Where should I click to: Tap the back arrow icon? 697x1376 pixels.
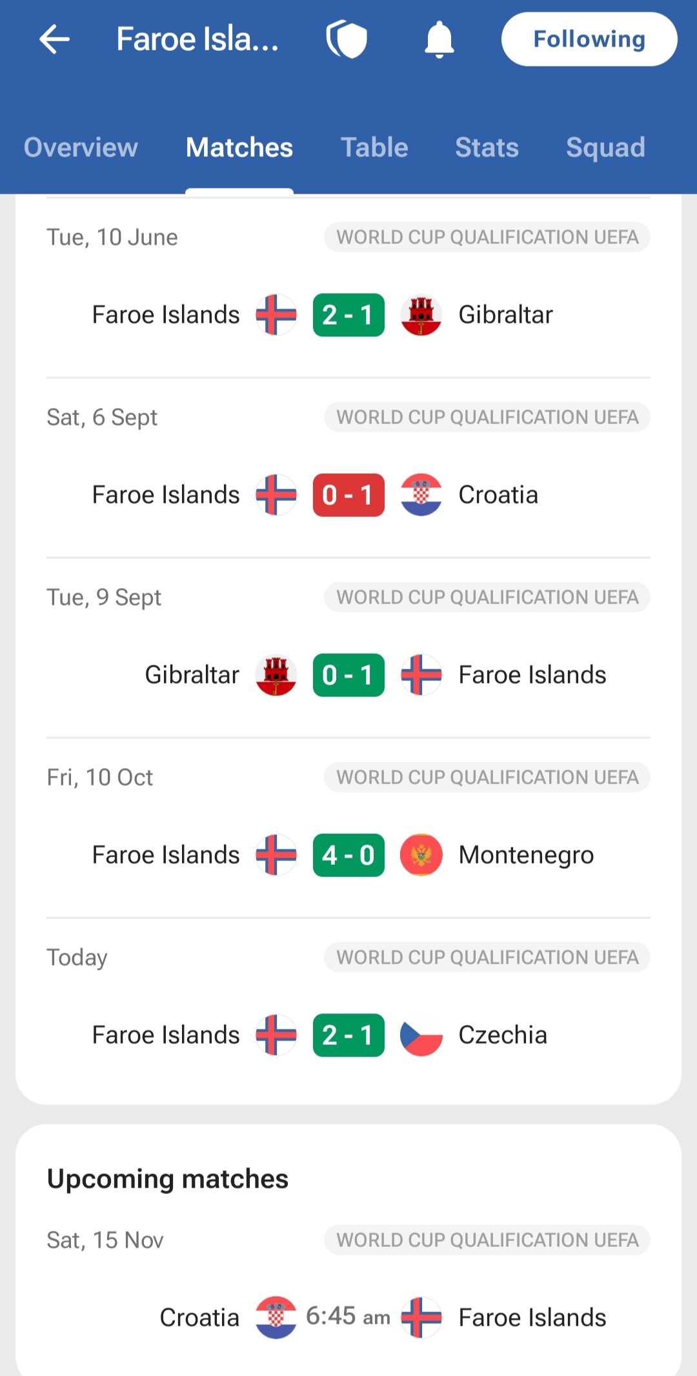click(x=54, y=39)
